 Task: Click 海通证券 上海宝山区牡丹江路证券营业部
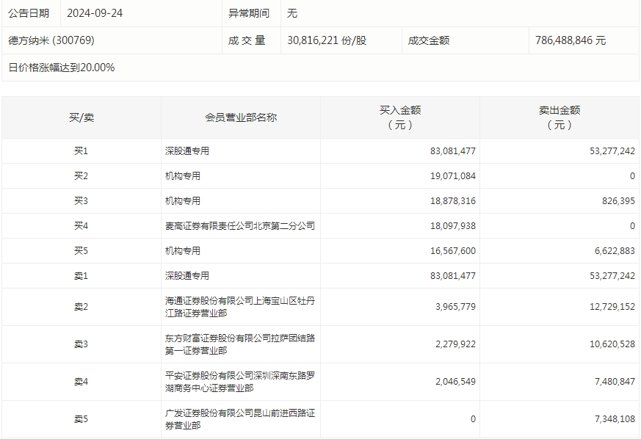tap(240, 307)
